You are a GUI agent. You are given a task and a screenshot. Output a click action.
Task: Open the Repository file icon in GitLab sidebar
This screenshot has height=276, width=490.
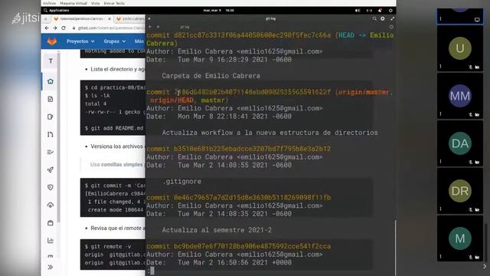coord(51,99)
